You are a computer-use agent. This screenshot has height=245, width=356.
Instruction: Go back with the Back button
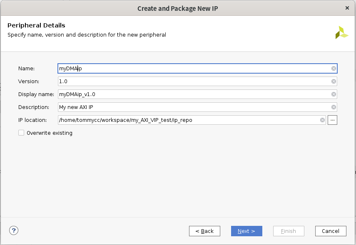(204, 231)
